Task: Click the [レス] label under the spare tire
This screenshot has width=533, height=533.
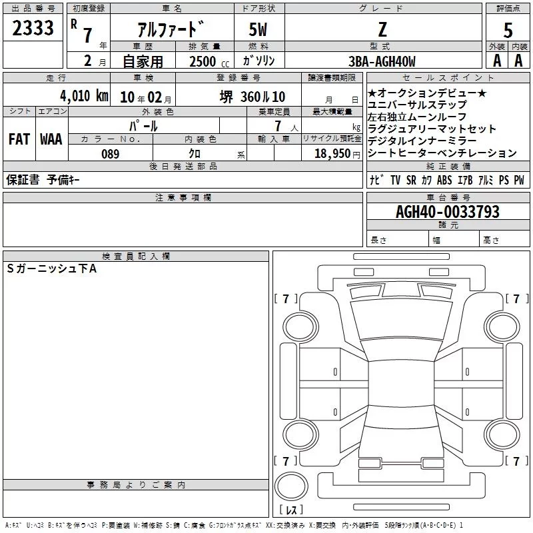Action: [291, 510]
